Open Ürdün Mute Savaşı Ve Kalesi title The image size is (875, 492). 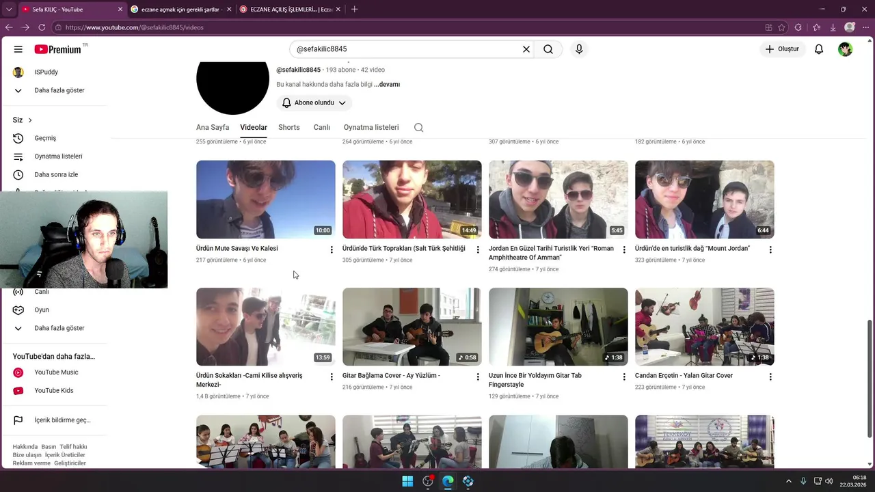pyautogui.click(x=237, y=249)
